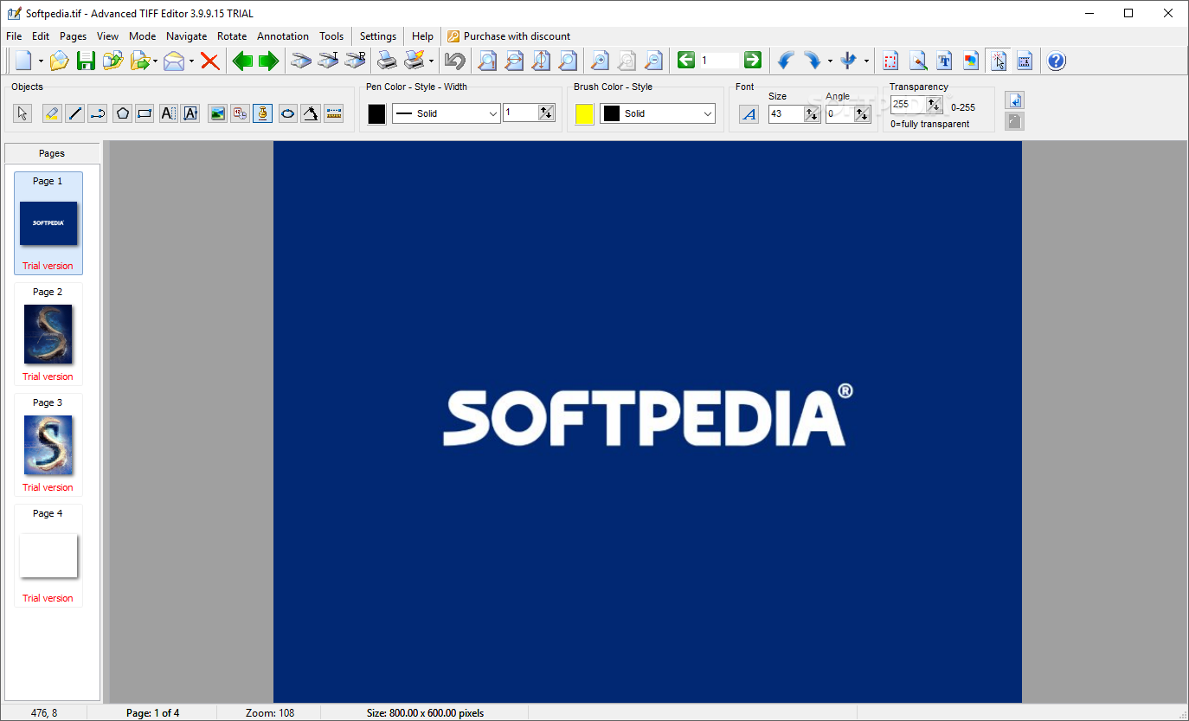
Task: Go to next page with green right arrow
Action: click(x=269, y=61)
